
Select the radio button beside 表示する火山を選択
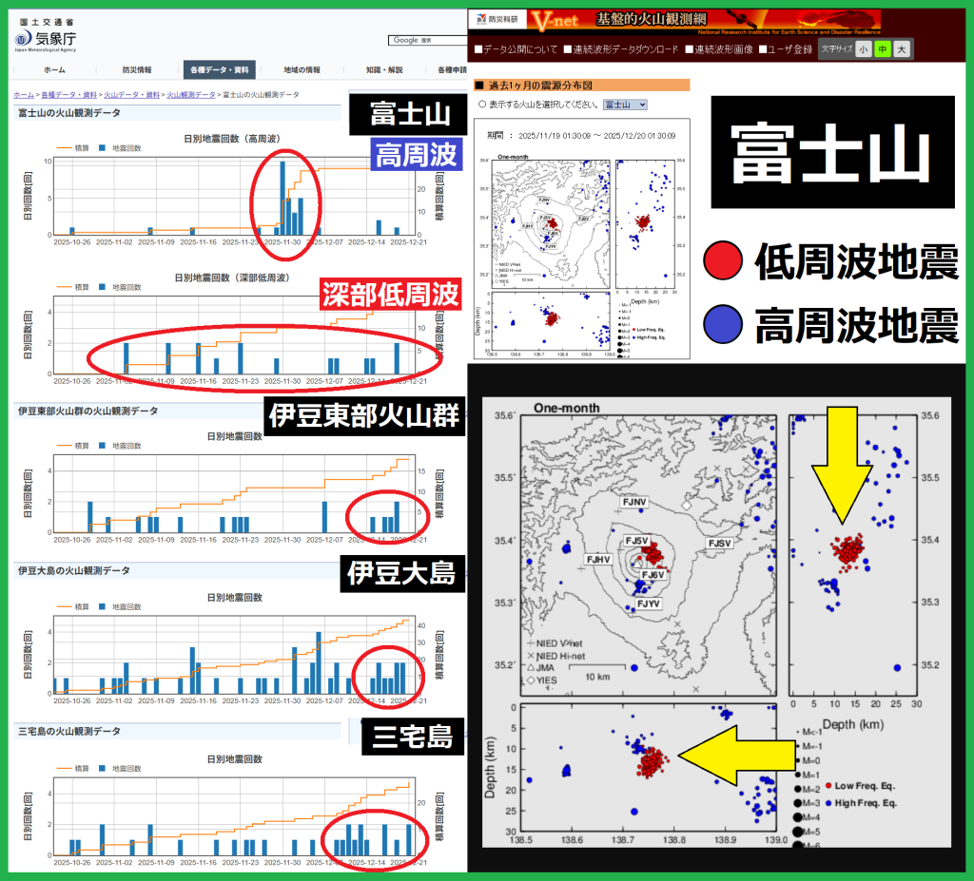(x=482, y=104)
